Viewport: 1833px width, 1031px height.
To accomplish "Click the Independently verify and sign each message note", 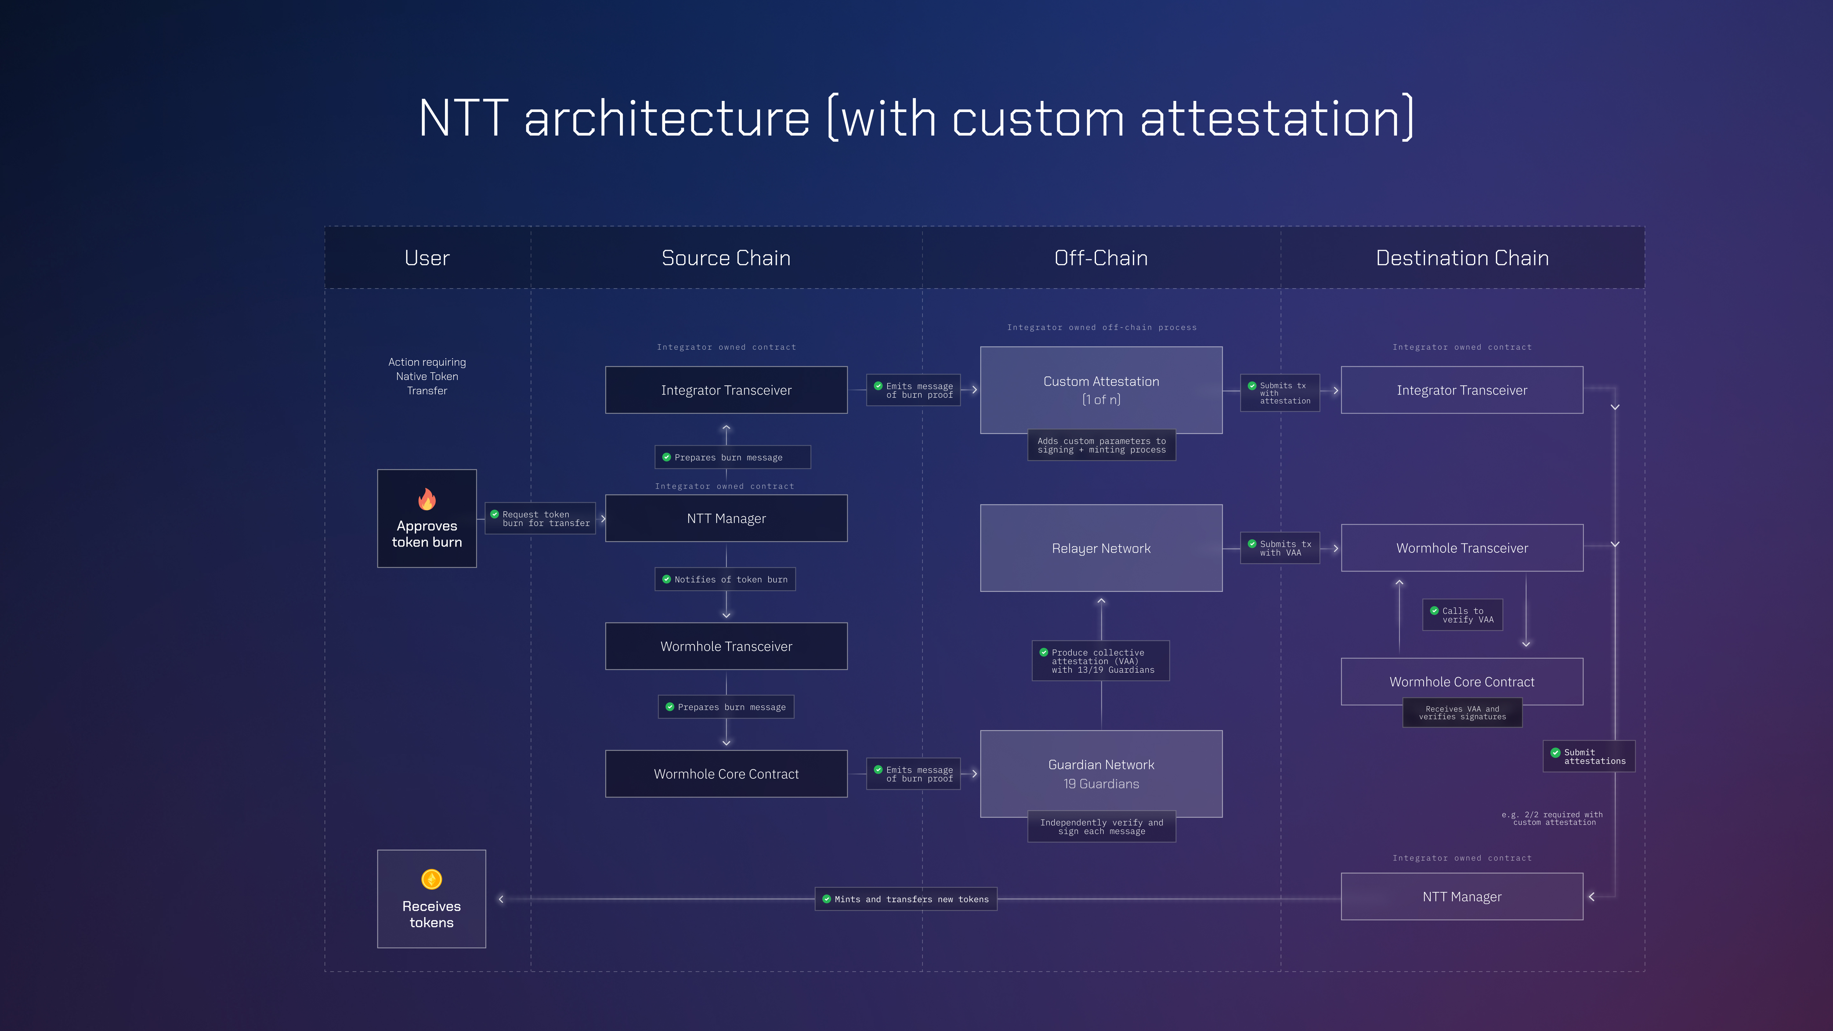I will coord(1101,827).
